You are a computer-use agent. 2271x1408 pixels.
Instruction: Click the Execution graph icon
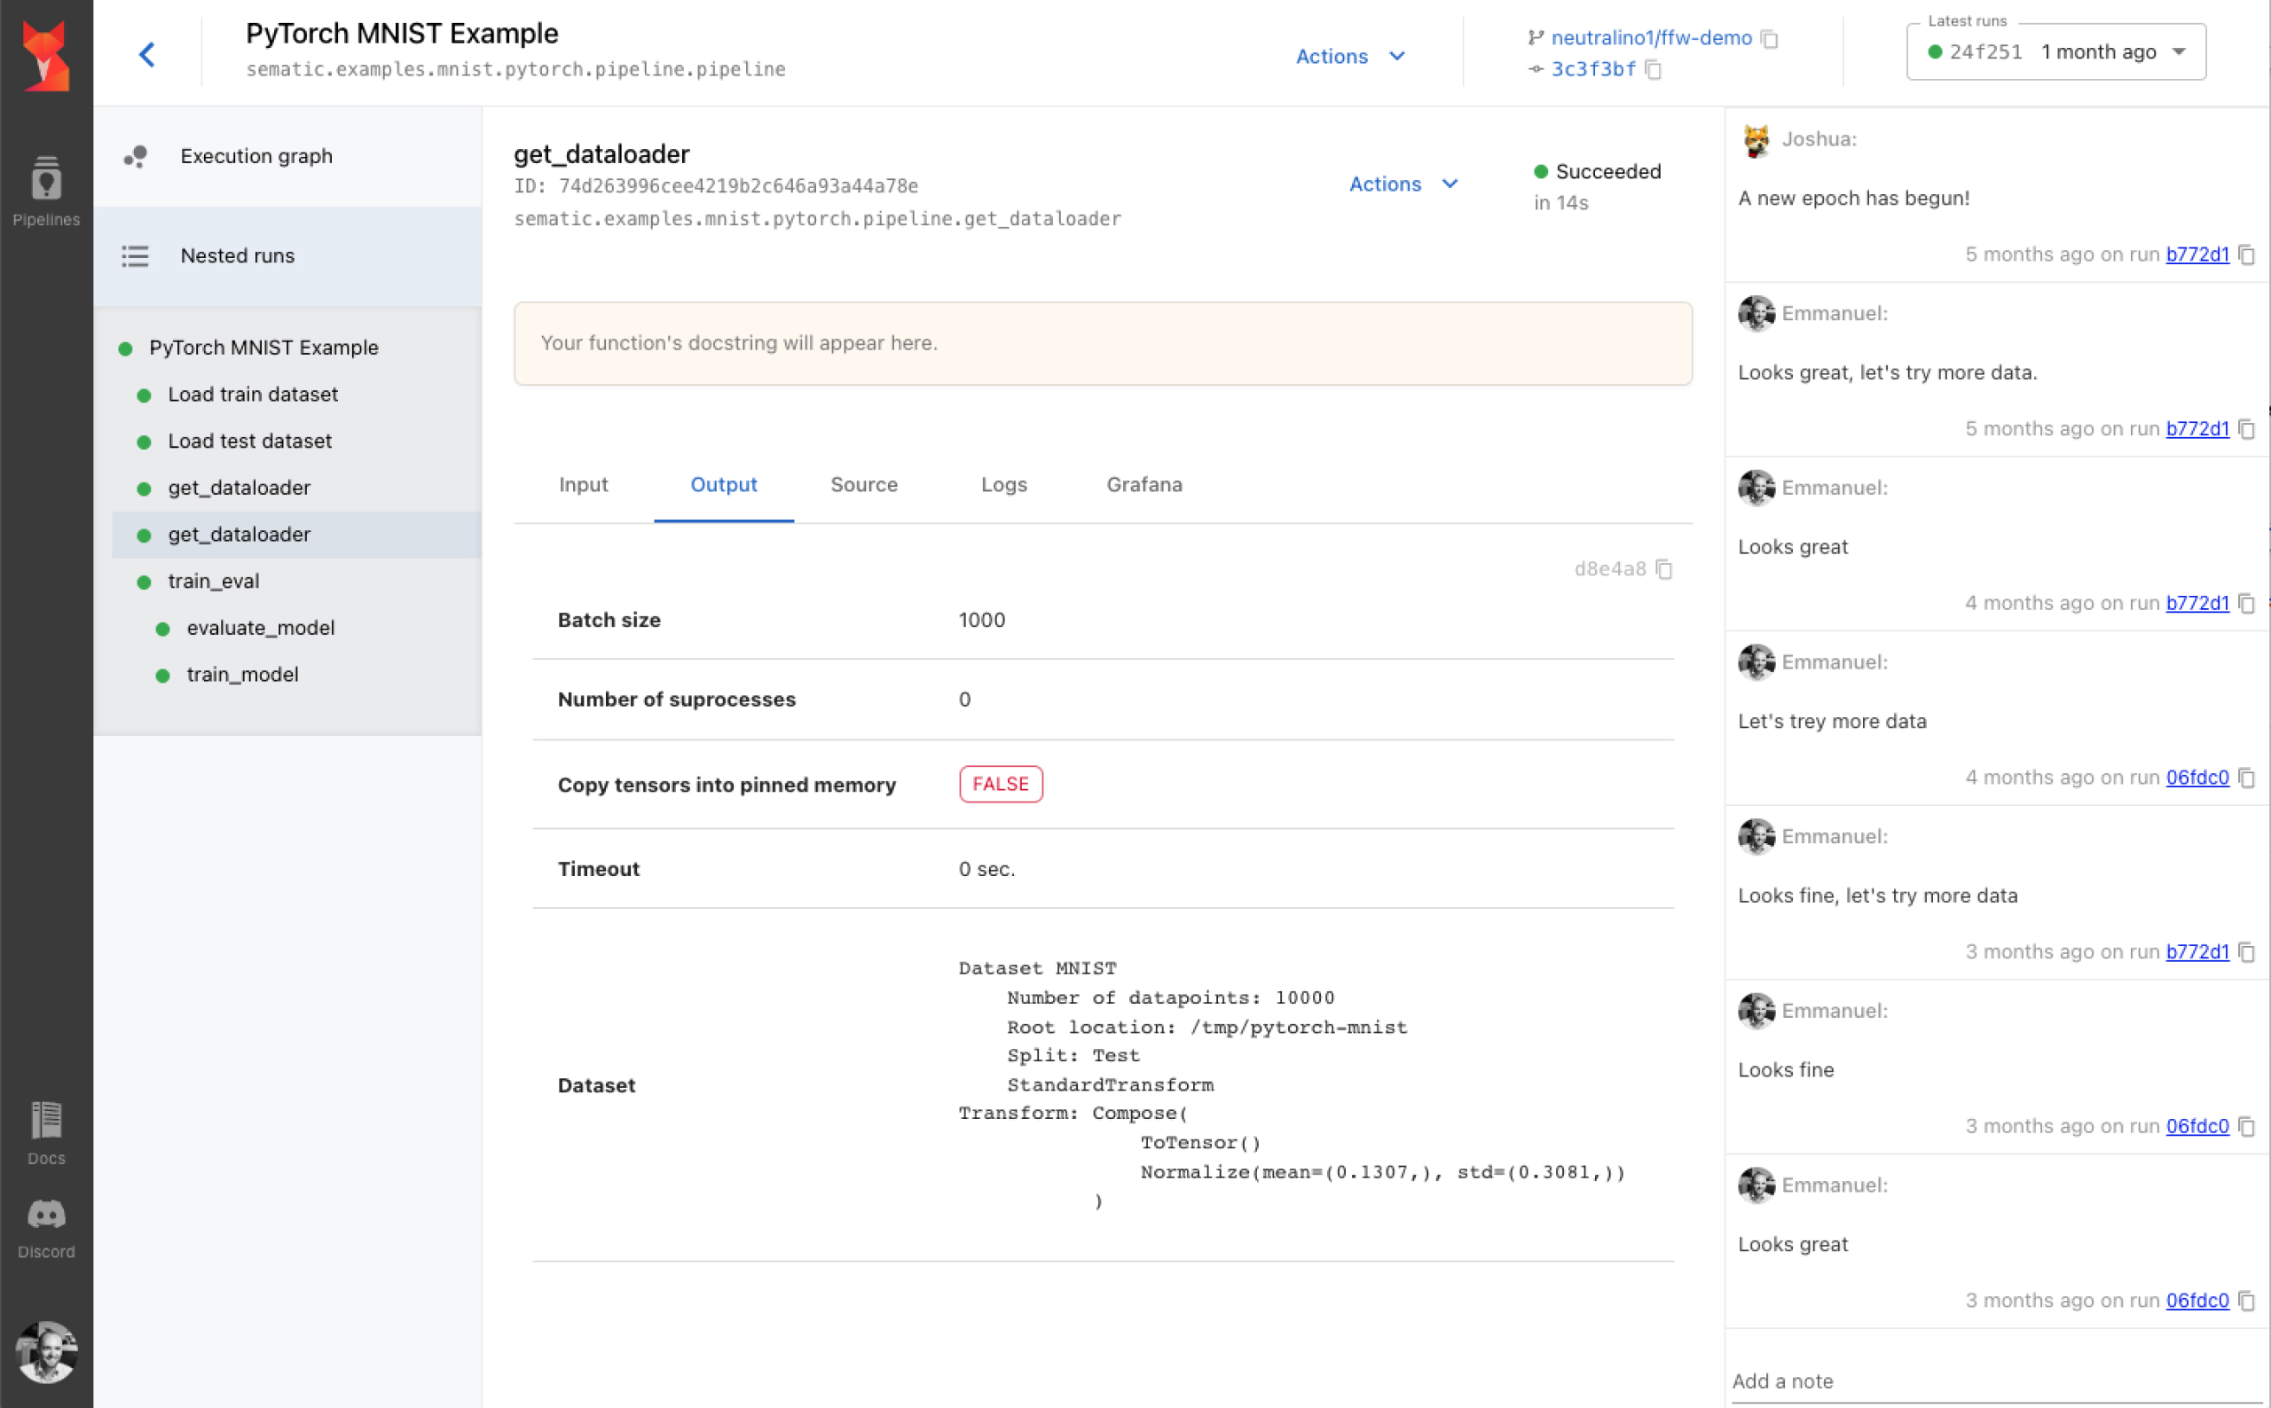(136, 156)
